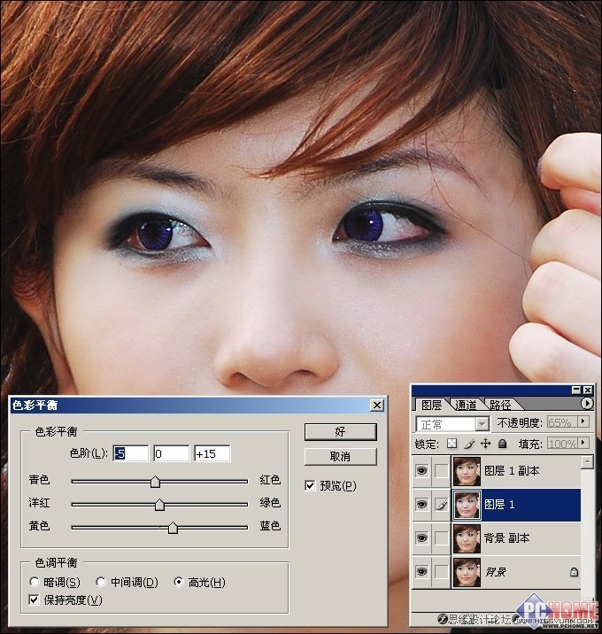Toggle lock all padlock icon
Image resolution: width=602 pixels, height=634 pixels.
[503, 444]
